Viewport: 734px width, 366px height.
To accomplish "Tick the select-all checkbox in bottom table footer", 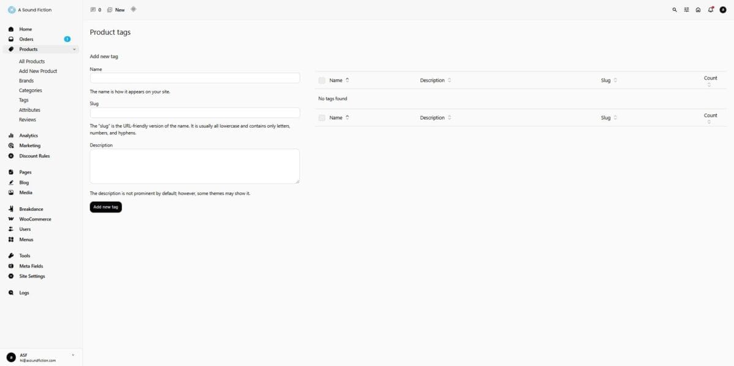I will 322,118.
